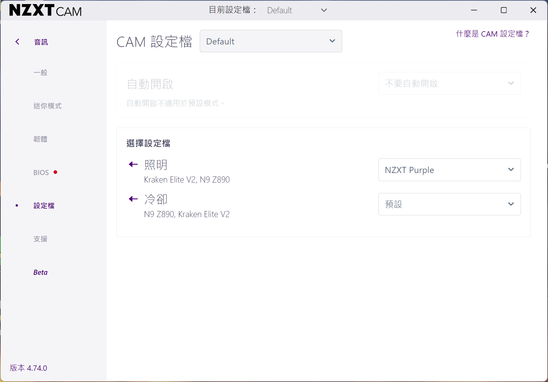The image size is (548, 382).
Task: Click the back arrow beside 音訊
Action: point(17,42)
